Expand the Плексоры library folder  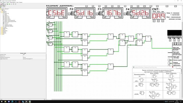(x=1, y=27)
